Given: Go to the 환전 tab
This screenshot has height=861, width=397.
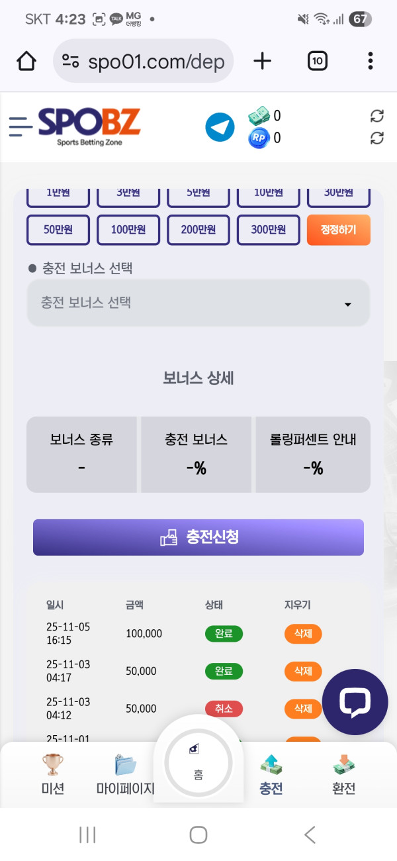Looking at the screenshot, I should [343, 775].
